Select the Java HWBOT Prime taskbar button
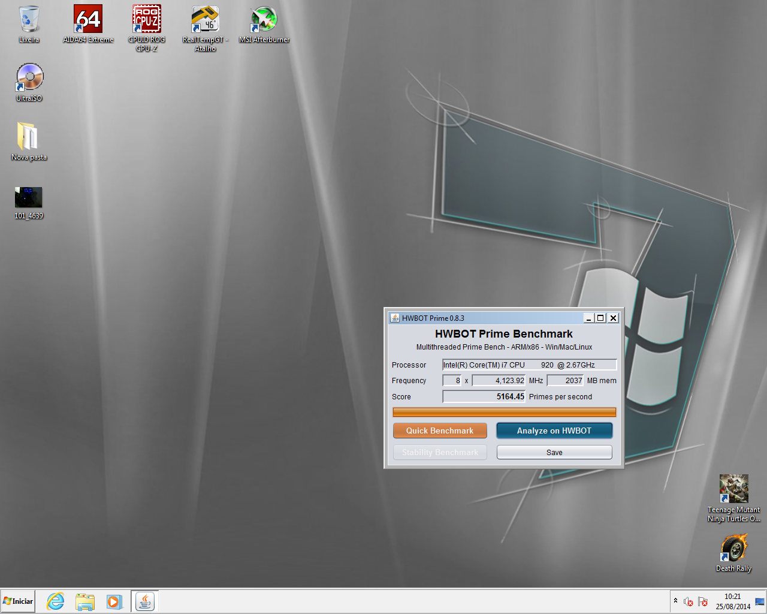 [x=144, y=601]
